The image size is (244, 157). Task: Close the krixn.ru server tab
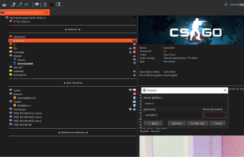[46, 12]
